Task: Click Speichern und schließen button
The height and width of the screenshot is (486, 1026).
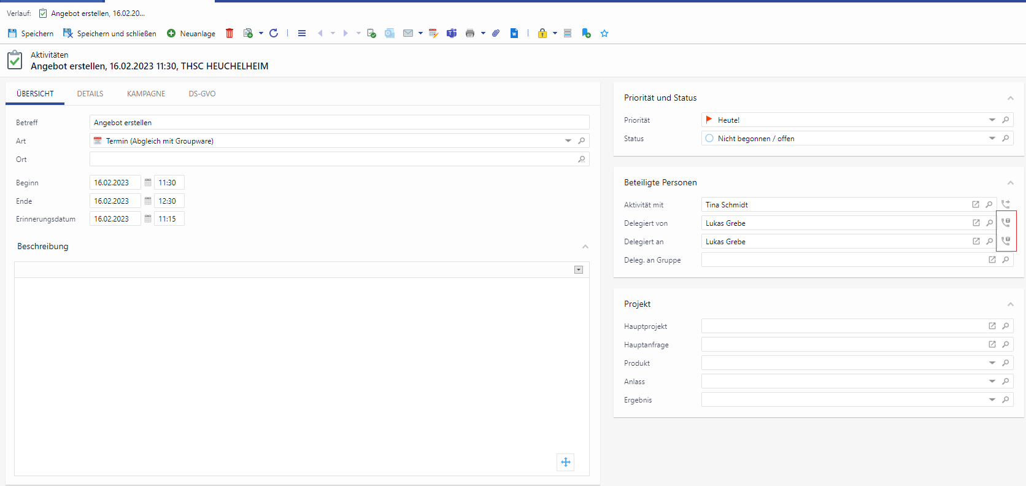Action: pos(110,33)
